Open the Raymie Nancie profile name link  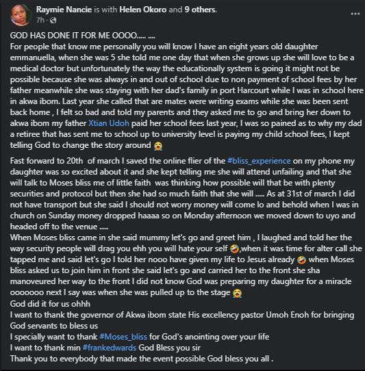[64, 10]
